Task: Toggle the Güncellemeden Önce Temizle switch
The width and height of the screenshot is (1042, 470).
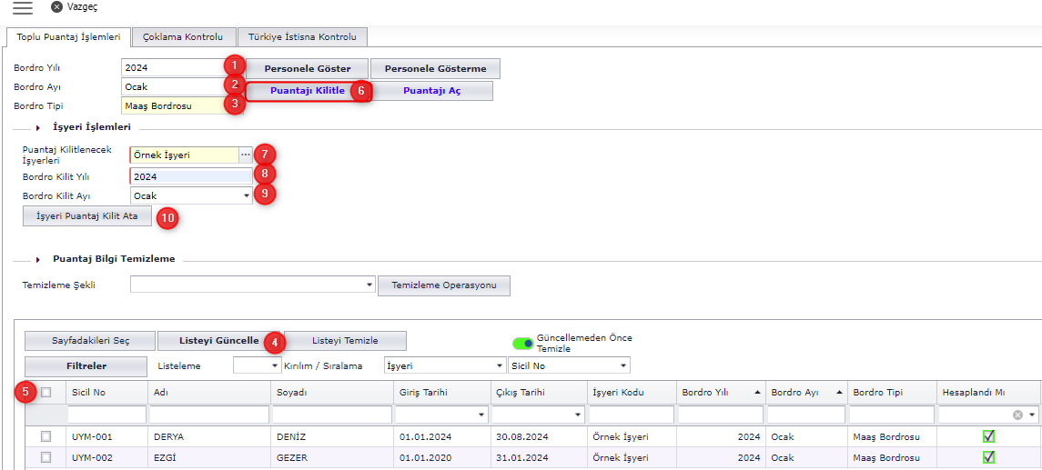Action: click(x=523, y=344)
